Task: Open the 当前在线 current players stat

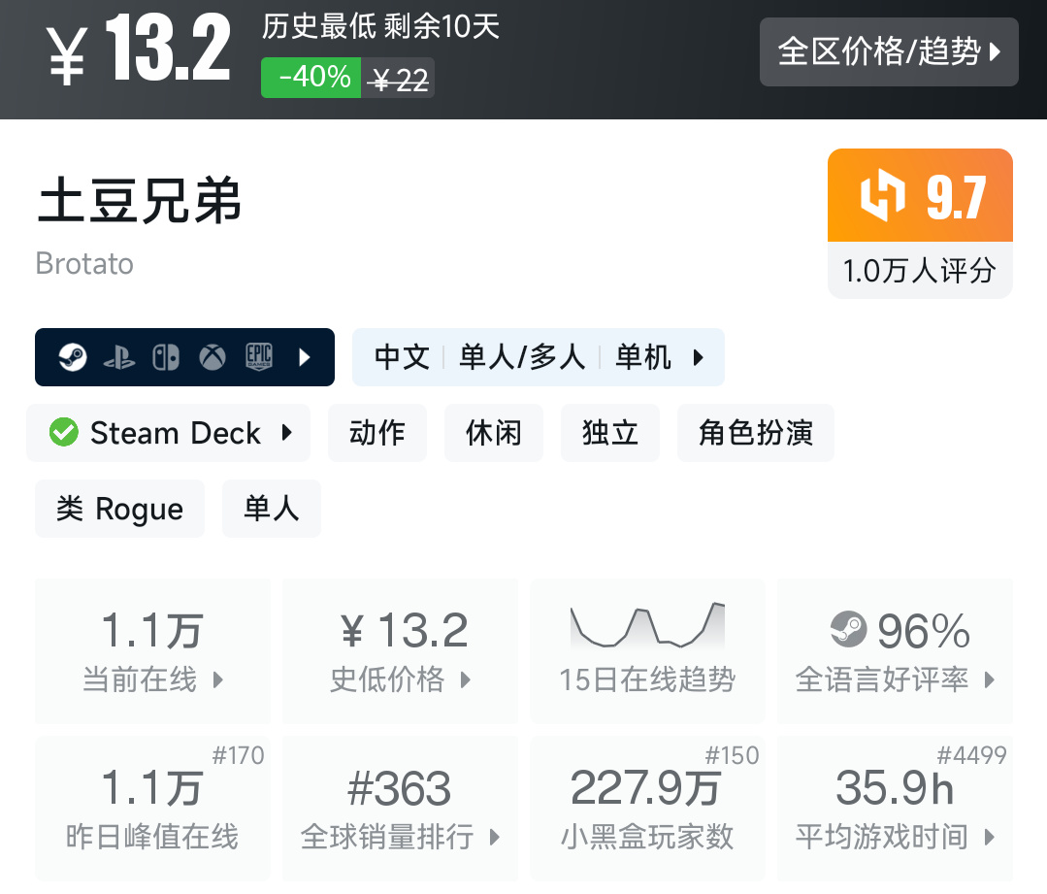Action: tap(152, 650)
